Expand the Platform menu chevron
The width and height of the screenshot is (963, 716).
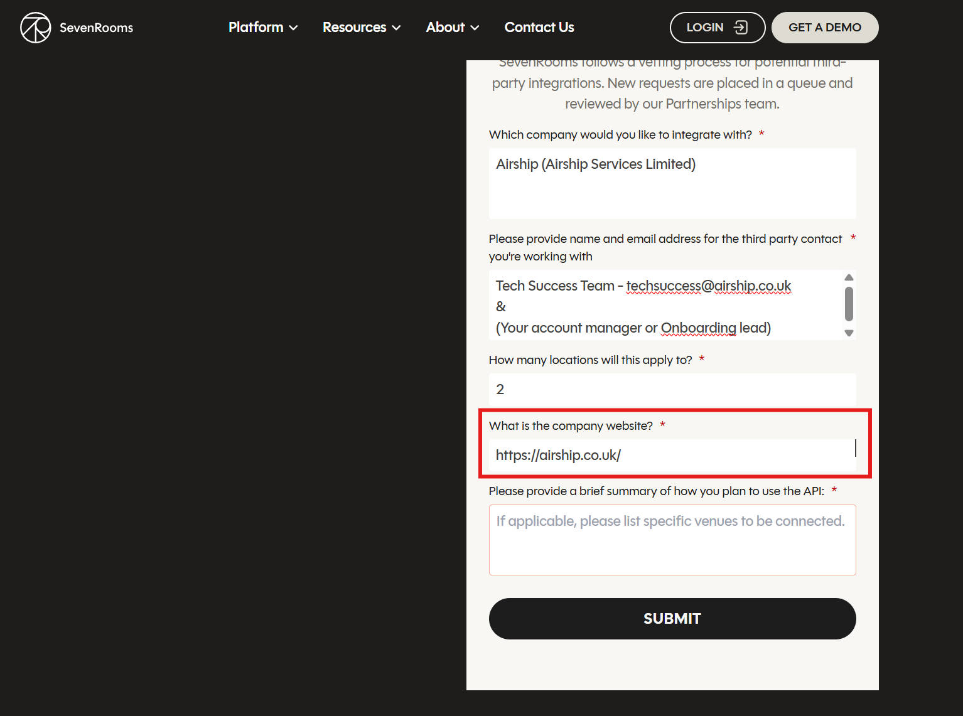293,28
